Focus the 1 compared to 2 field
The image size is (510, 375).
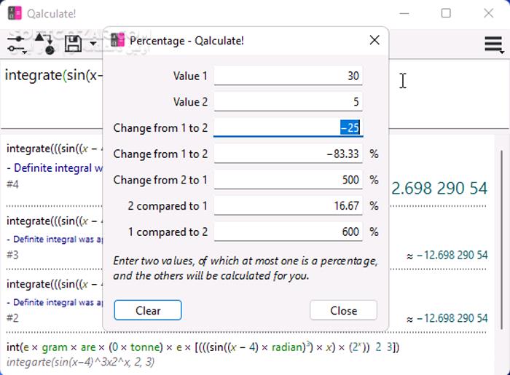point(288,232)
